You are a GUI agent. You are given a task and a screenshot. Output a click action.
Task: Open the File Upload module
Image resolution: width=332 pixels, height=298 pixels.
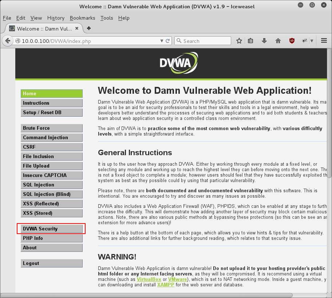pyautogui.click(x=52, y=166)
